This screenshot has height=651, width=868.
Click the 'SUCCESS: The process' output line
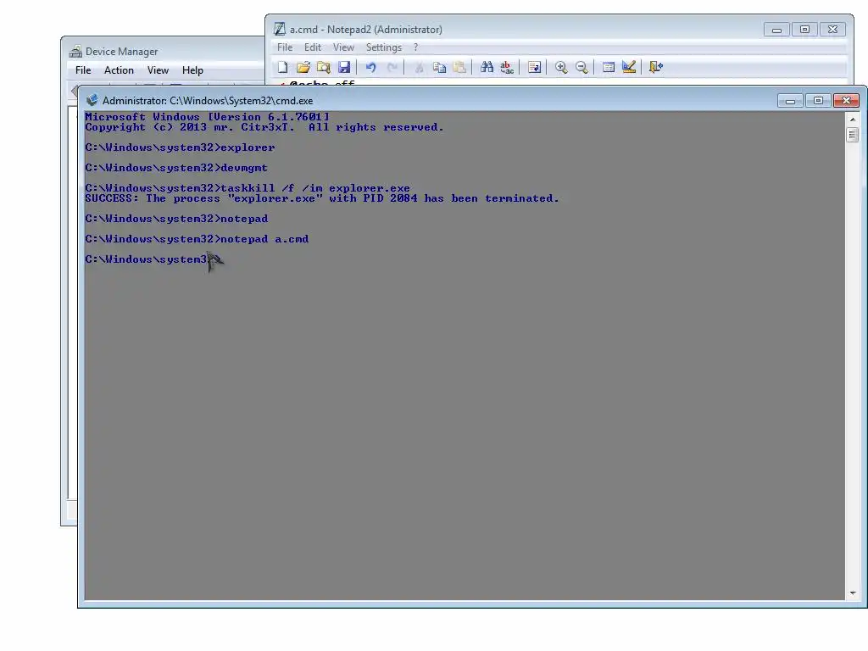[321, 198]
